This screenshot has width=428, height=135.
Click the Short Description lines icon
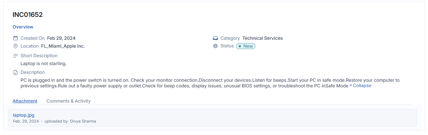tap(16, 56)
